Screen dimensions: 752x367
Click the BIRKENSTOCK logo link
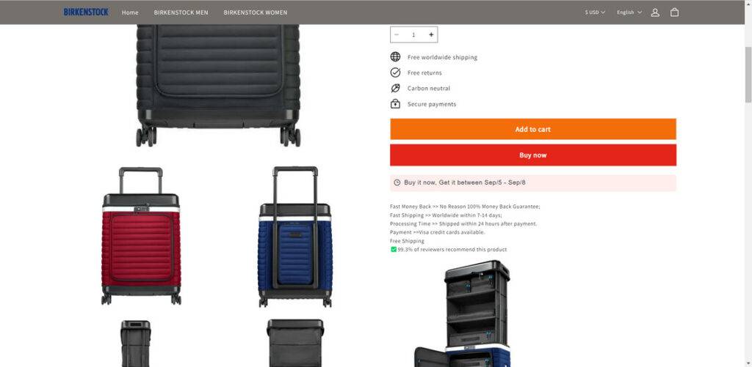86,12
